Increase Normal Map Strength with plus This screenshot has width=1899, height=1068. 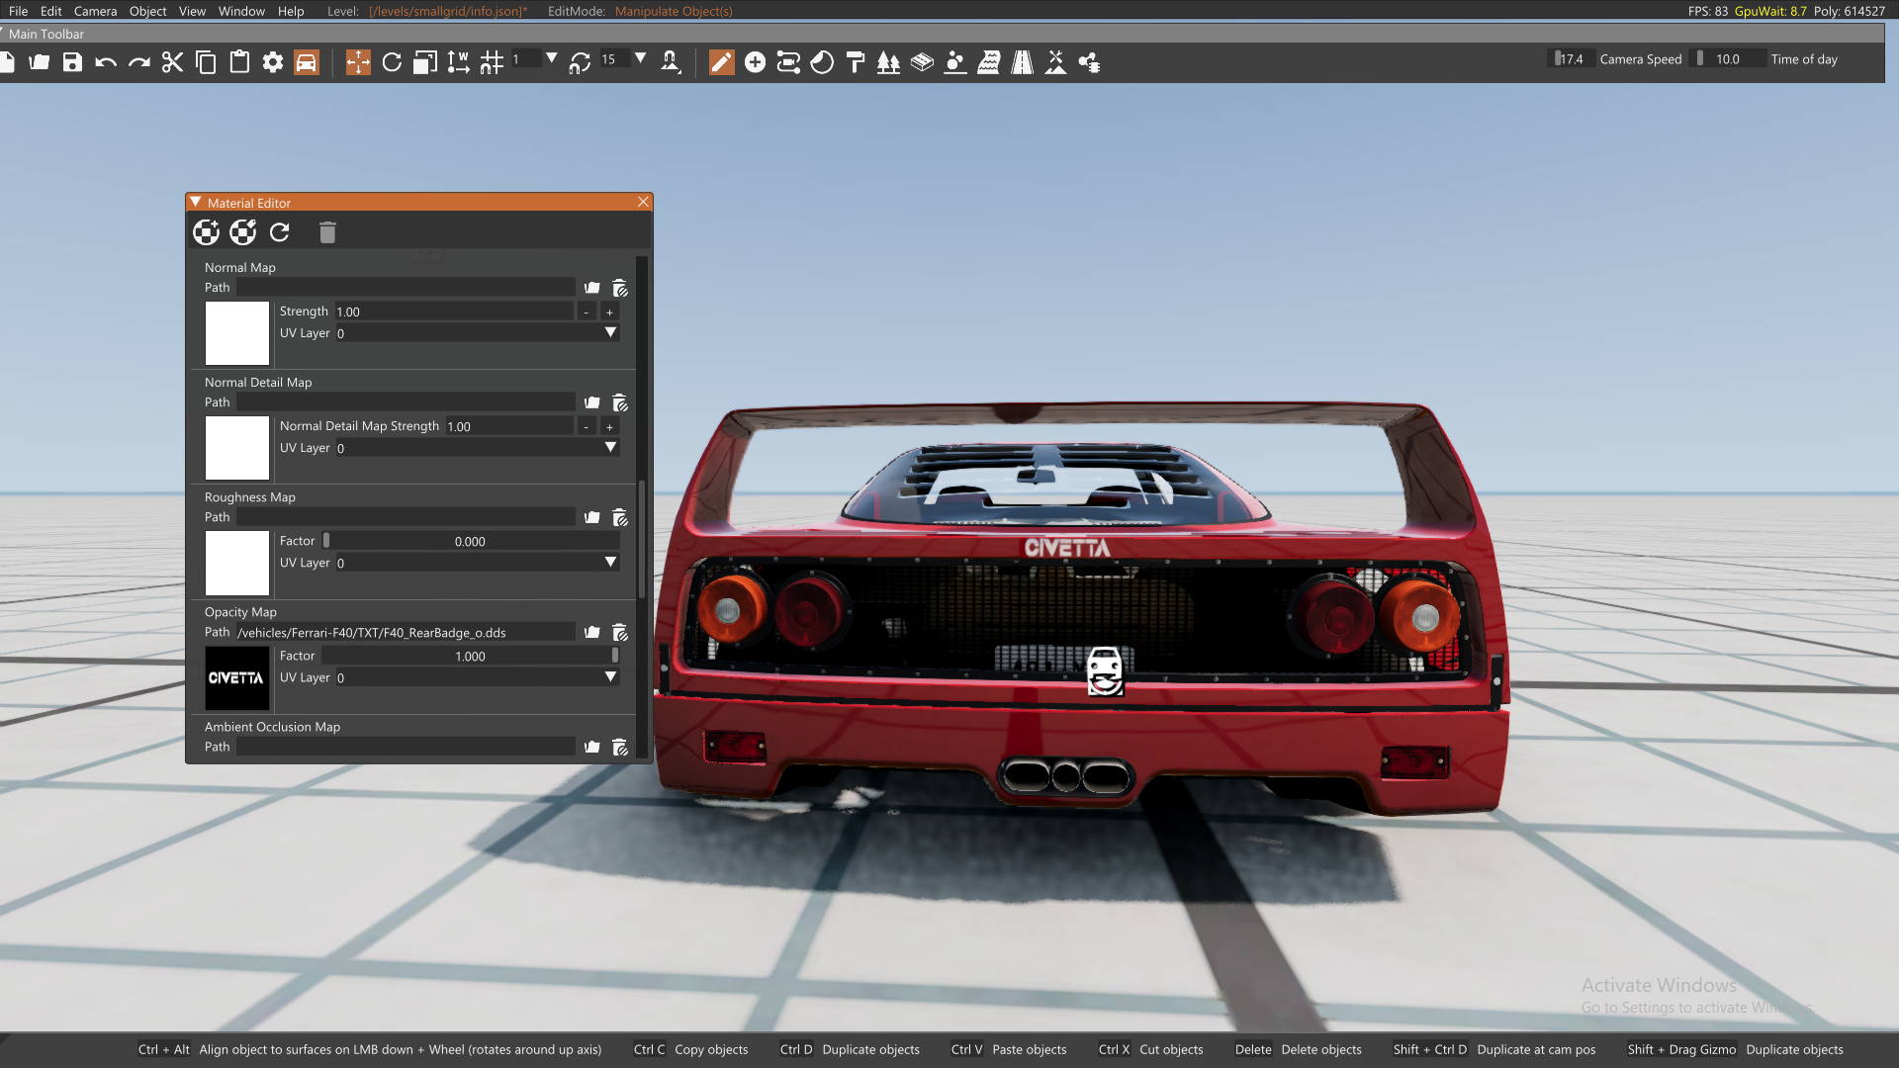[609, 311]
